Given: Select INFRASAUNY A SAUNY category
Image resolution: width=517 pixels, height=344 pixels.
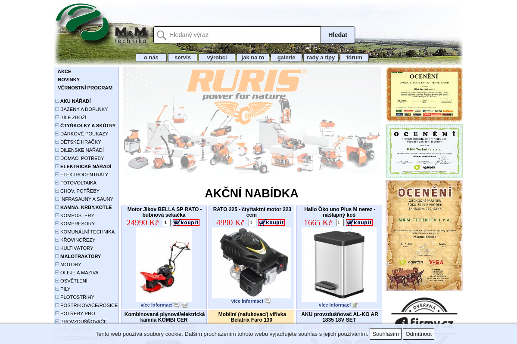Looking at the screenshot, I should pos(87,199).
